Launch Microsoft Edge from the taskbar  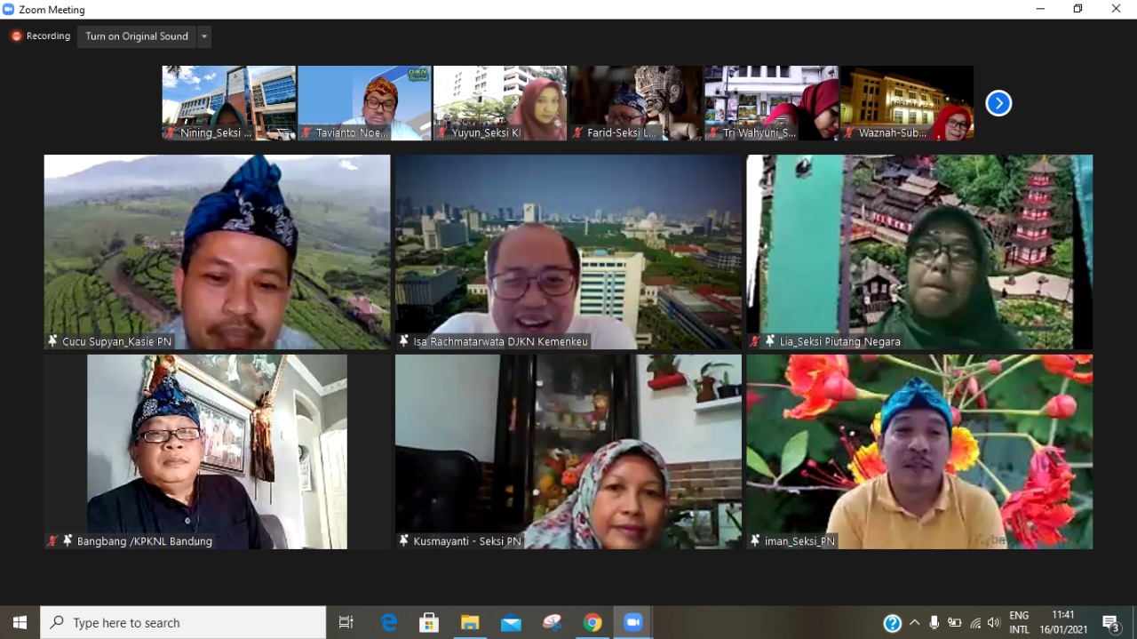(x=389, y=623)
